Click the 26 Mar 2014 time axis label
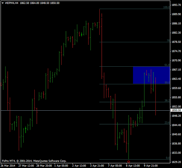 point(8,166)
